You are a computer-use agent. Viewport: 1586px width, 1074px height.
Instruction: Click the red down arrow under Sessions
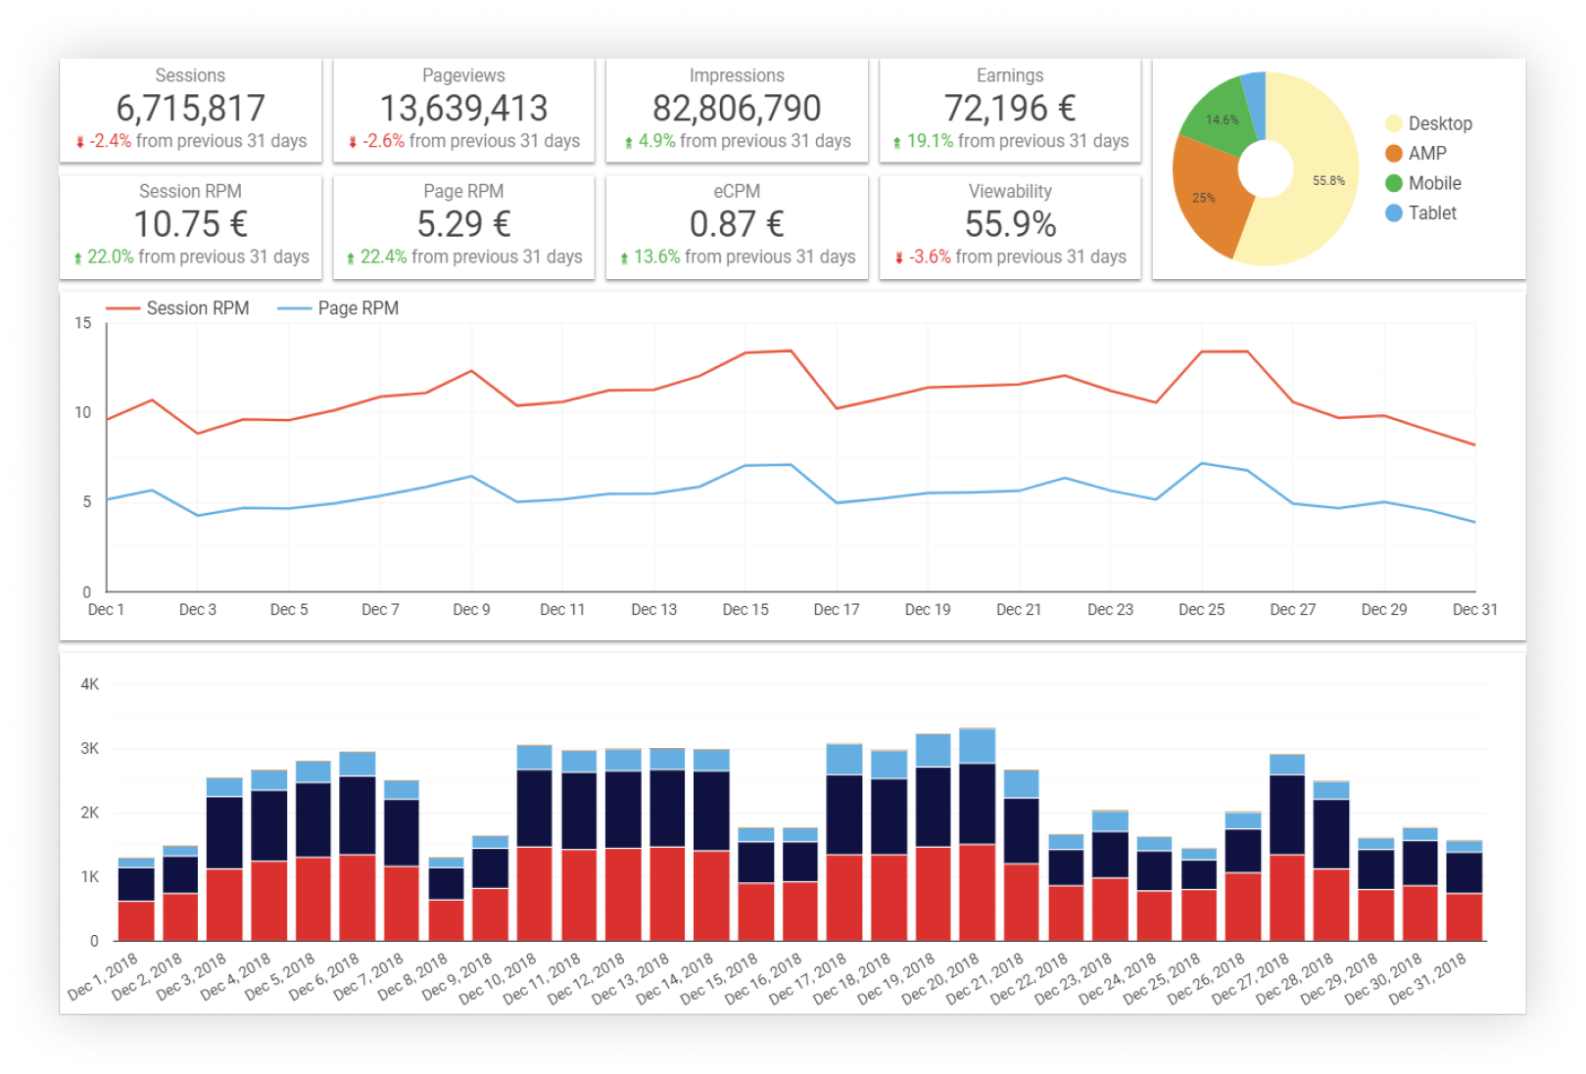tap(80, 142)
